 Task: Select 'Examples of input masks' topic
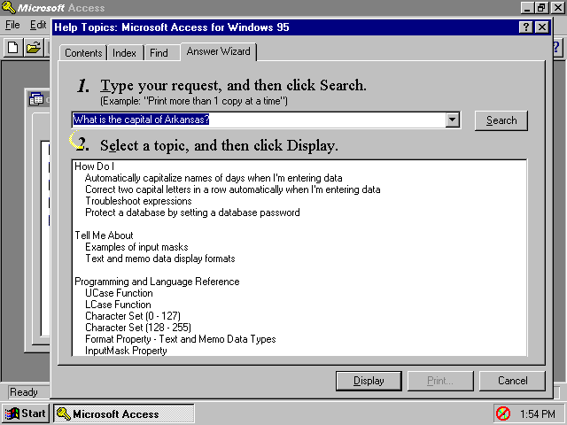(x=136, y=247)
